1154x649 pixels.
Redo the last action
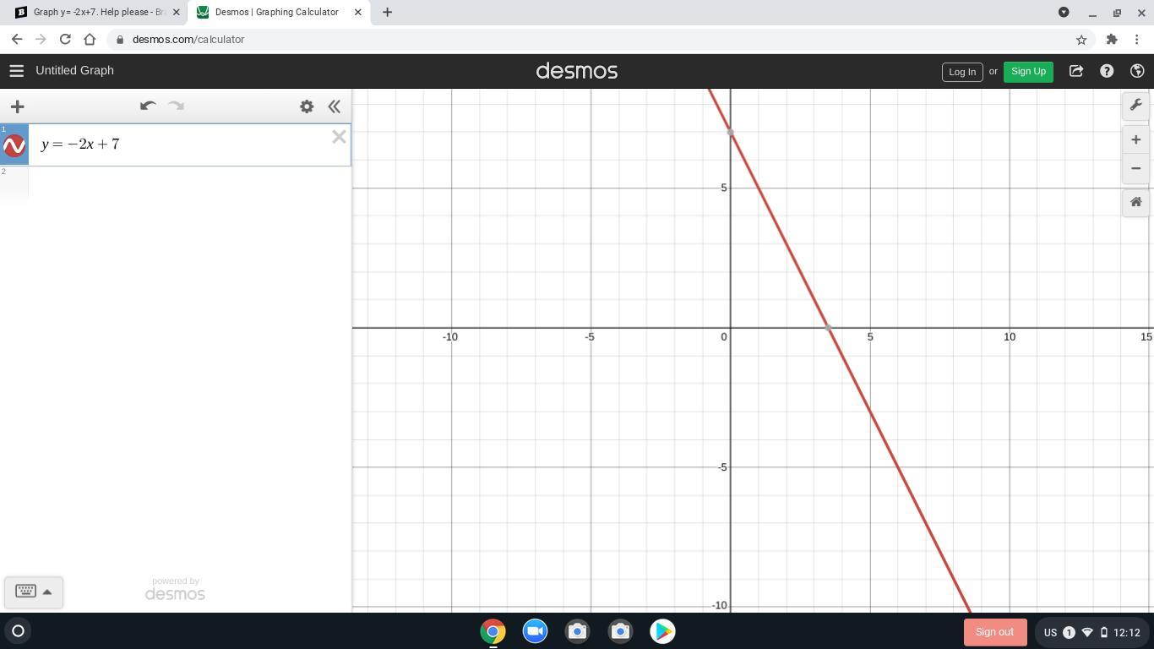[176, 106]
